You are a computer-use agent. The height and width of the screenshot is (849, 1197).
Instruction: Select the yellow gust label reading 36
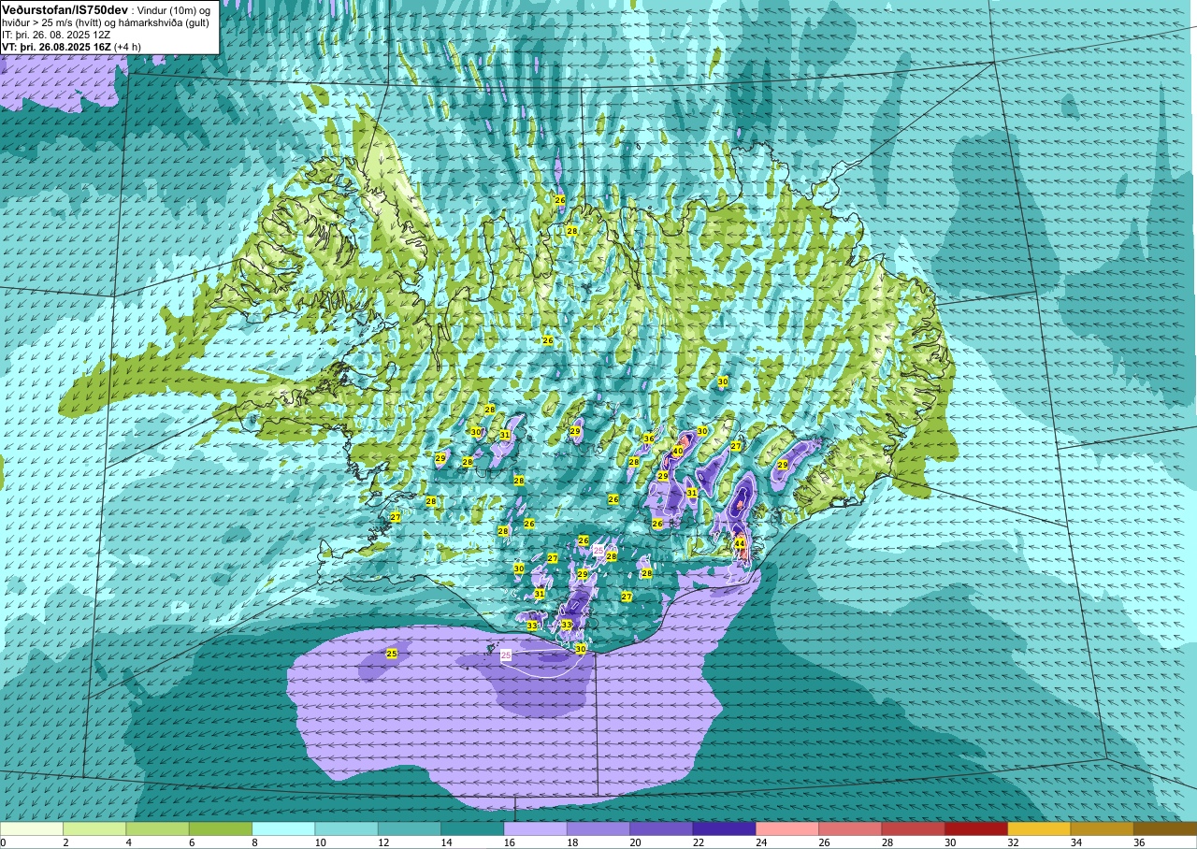[x=649, y=439]
